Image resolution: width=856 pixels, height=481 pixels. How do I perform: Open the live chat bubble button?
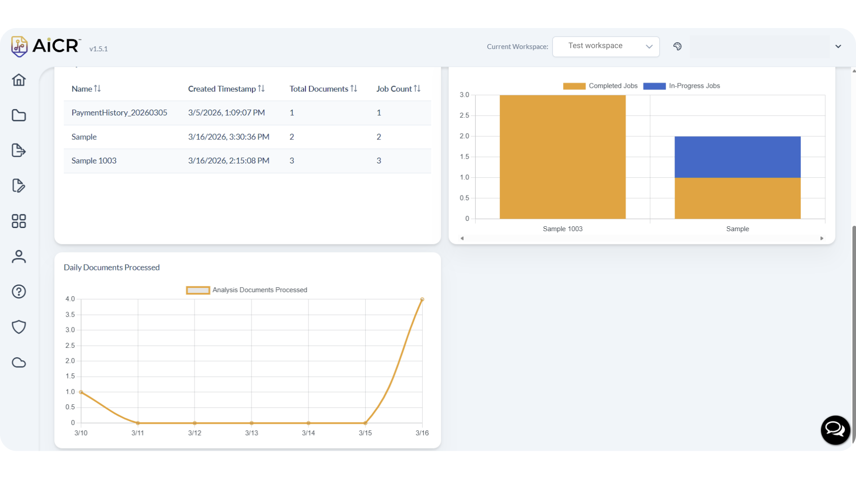coord(835,430)
